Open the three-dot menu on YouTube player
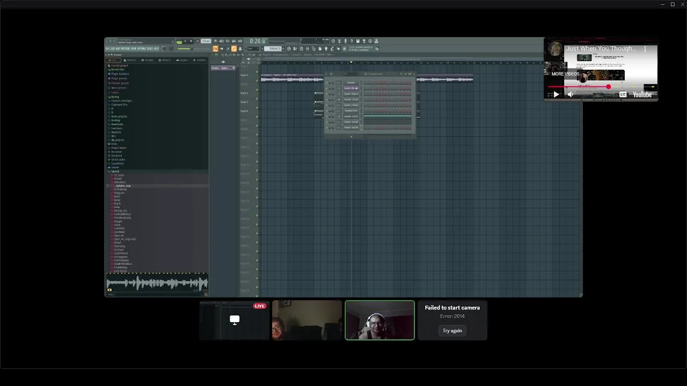Screen dimensions: 687x386 [x=646, y=49]
